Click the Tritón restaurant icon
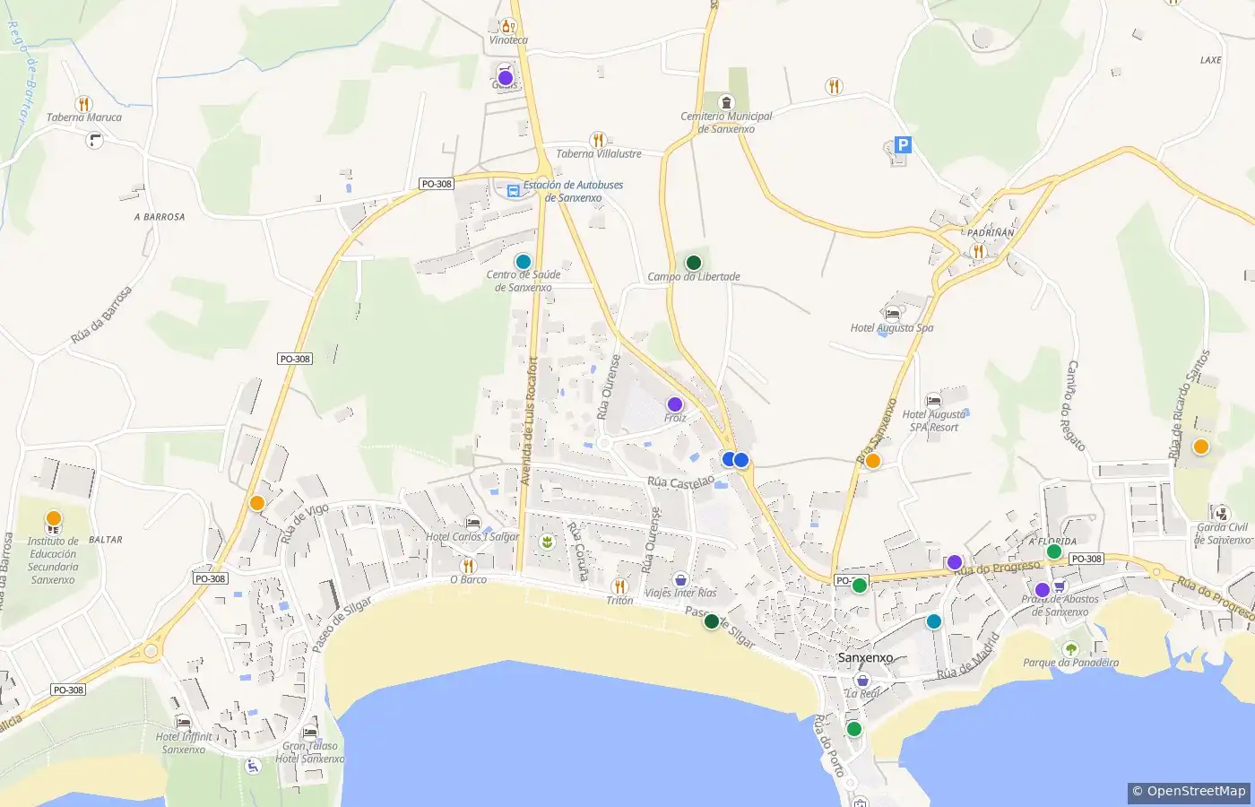This screenshot has width=1255, height=807. 619,586
